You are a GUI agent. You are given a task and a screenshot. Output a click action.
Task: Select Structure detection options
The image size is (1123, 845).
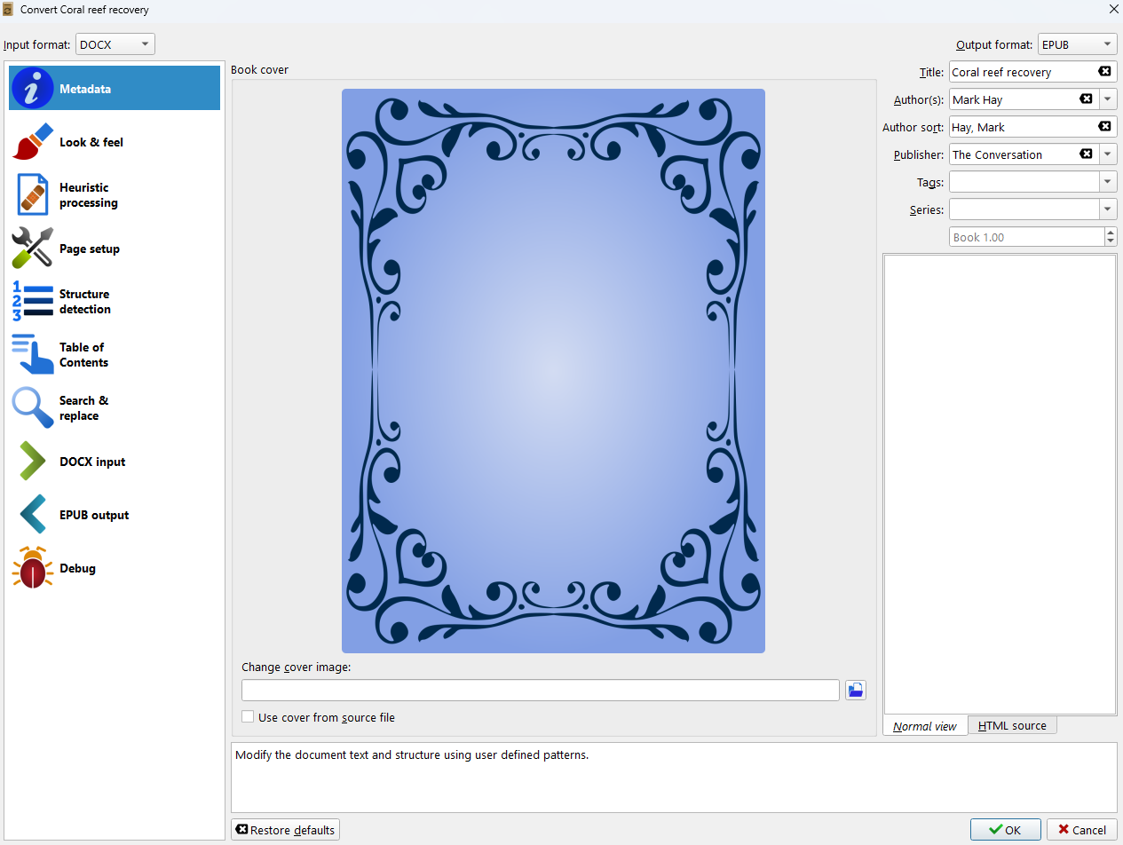[114, 301]
